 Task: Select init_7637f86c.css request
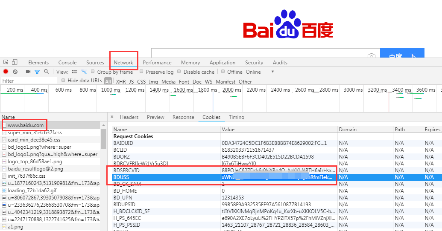(50, 176)
